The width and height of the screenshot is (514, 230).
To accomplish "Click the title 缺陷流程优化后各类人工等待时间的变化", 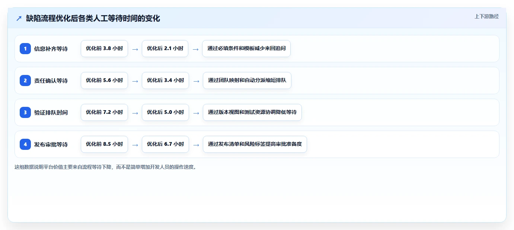I will pyautogui.click(x=93, y=18).
